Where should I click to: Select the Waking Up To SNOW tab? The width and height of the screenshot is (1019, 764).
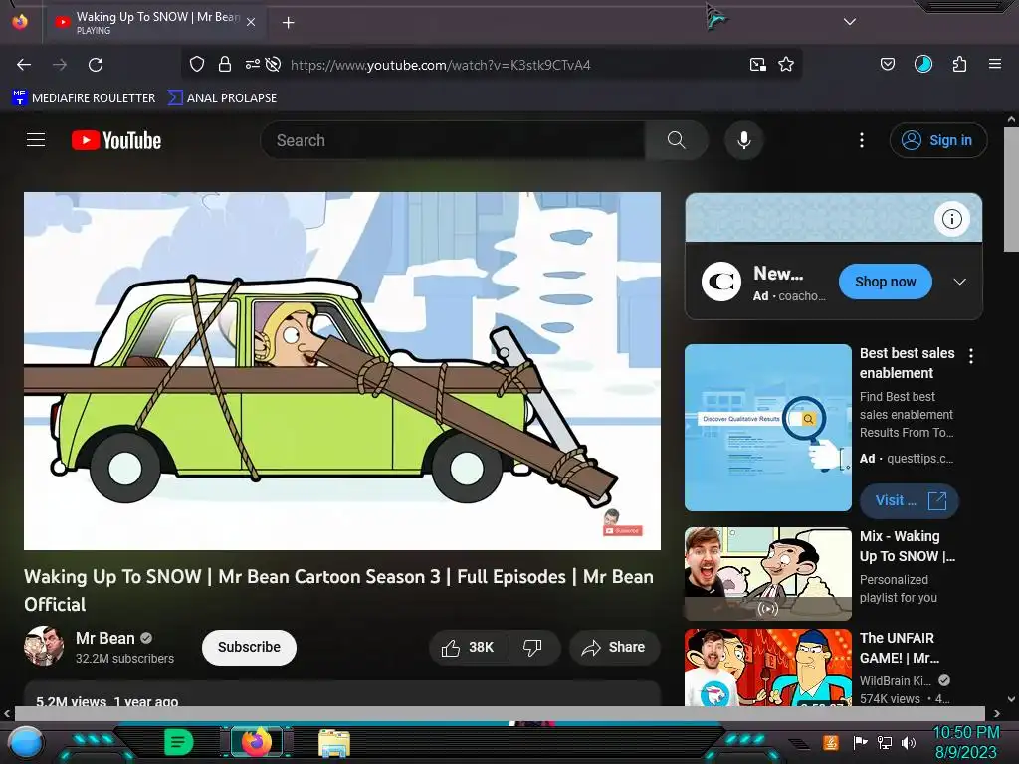(x=155, y=22)
